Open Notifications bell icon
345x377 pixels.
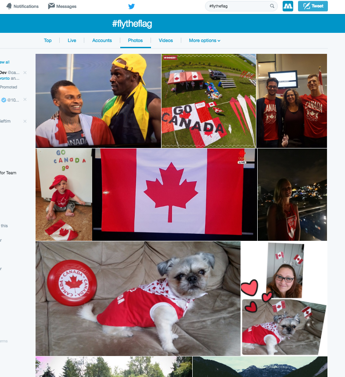click(9, 6)
